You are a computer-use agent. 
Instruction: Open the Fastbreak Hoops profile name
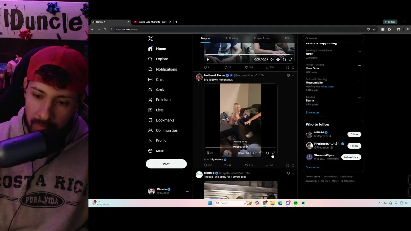point(214,75)
